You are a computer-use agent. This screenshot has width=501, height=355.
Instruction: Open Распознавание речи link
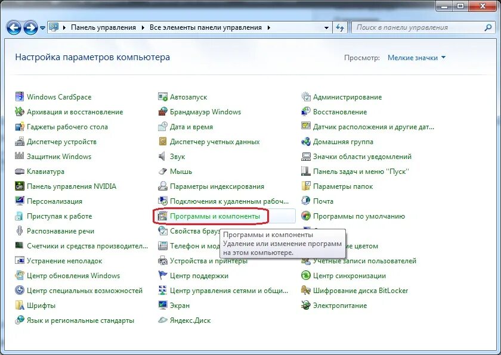pos(60,231)
